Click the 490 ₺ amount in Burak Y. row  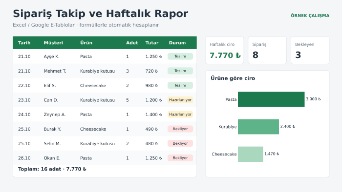click(151, 129)
